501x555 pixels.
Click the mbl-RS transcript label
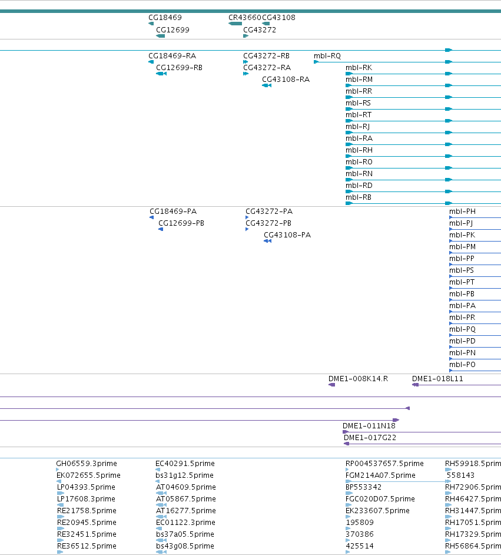[x=358, y=103]
